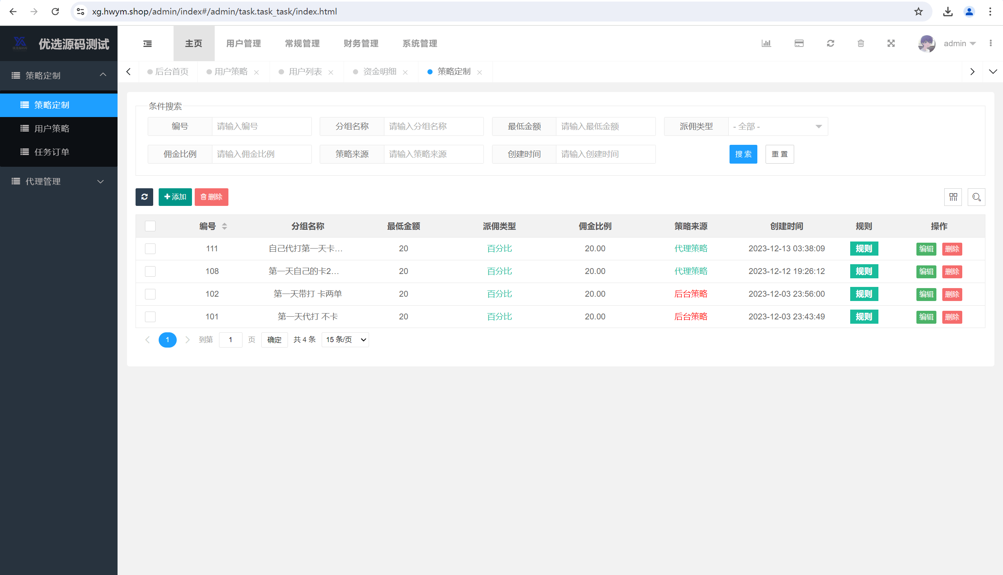This screenshot has width=1003, height=575.
Task: Click the trash can icon in header
Action: pyautogui.click(x=861, y=43)
